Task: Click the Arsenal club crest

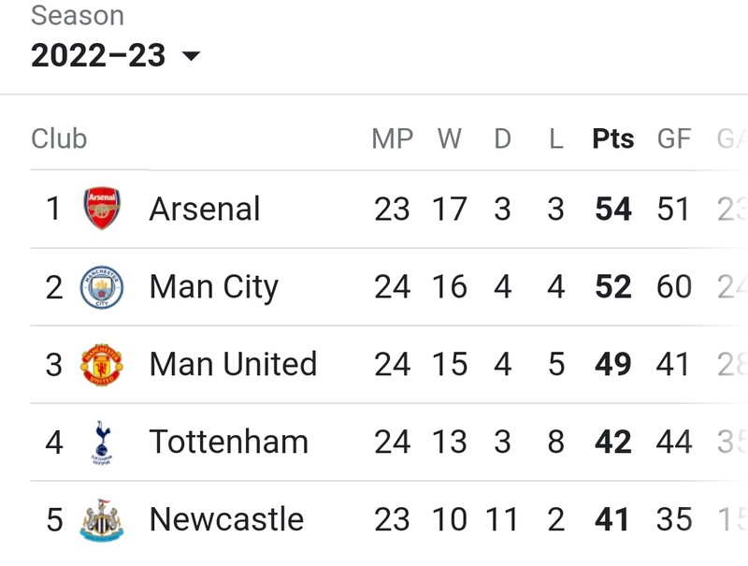Action: pos(102,208)
